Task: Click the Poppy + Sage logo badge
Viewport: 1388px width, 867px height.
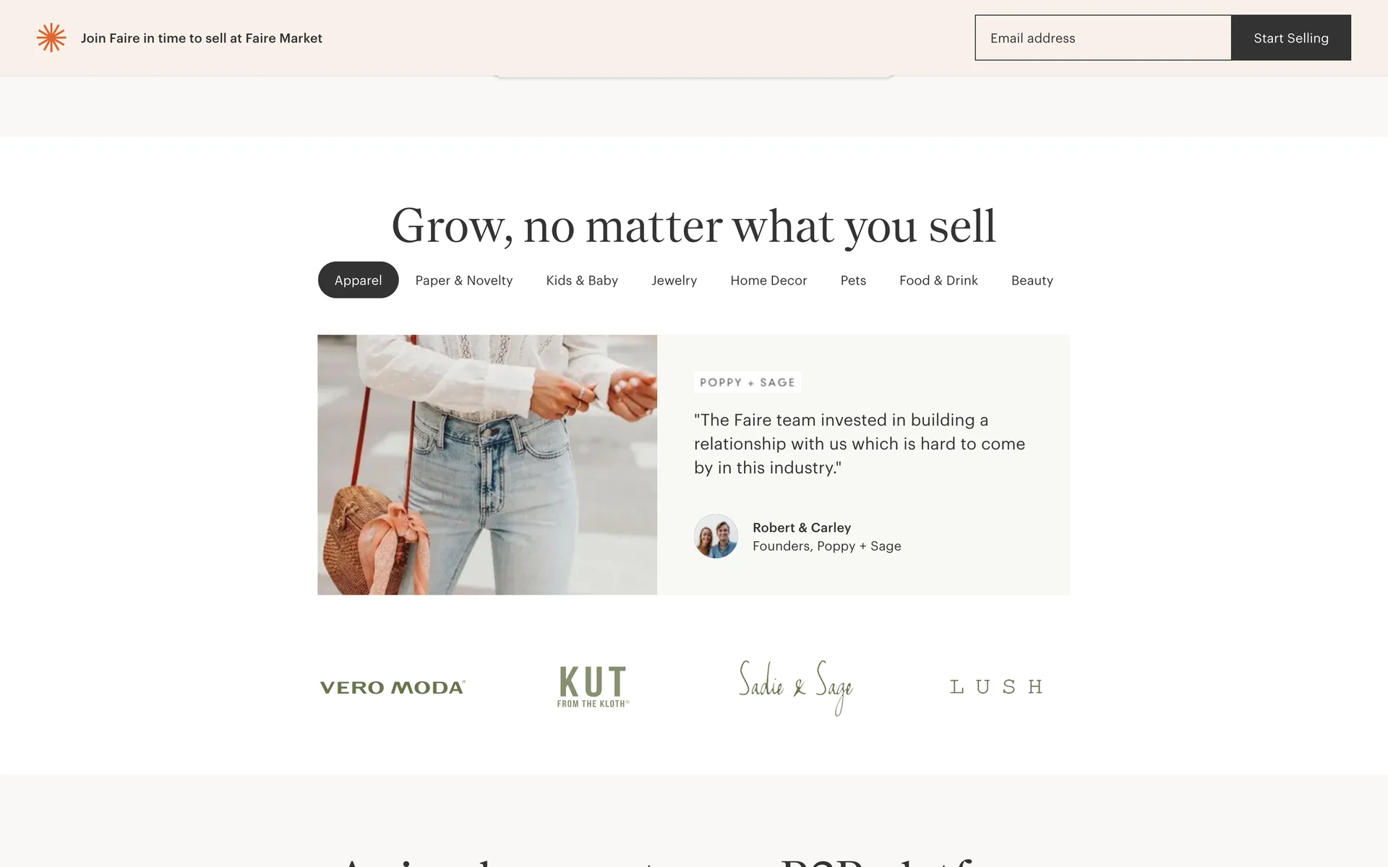Action: coord(747,382)
